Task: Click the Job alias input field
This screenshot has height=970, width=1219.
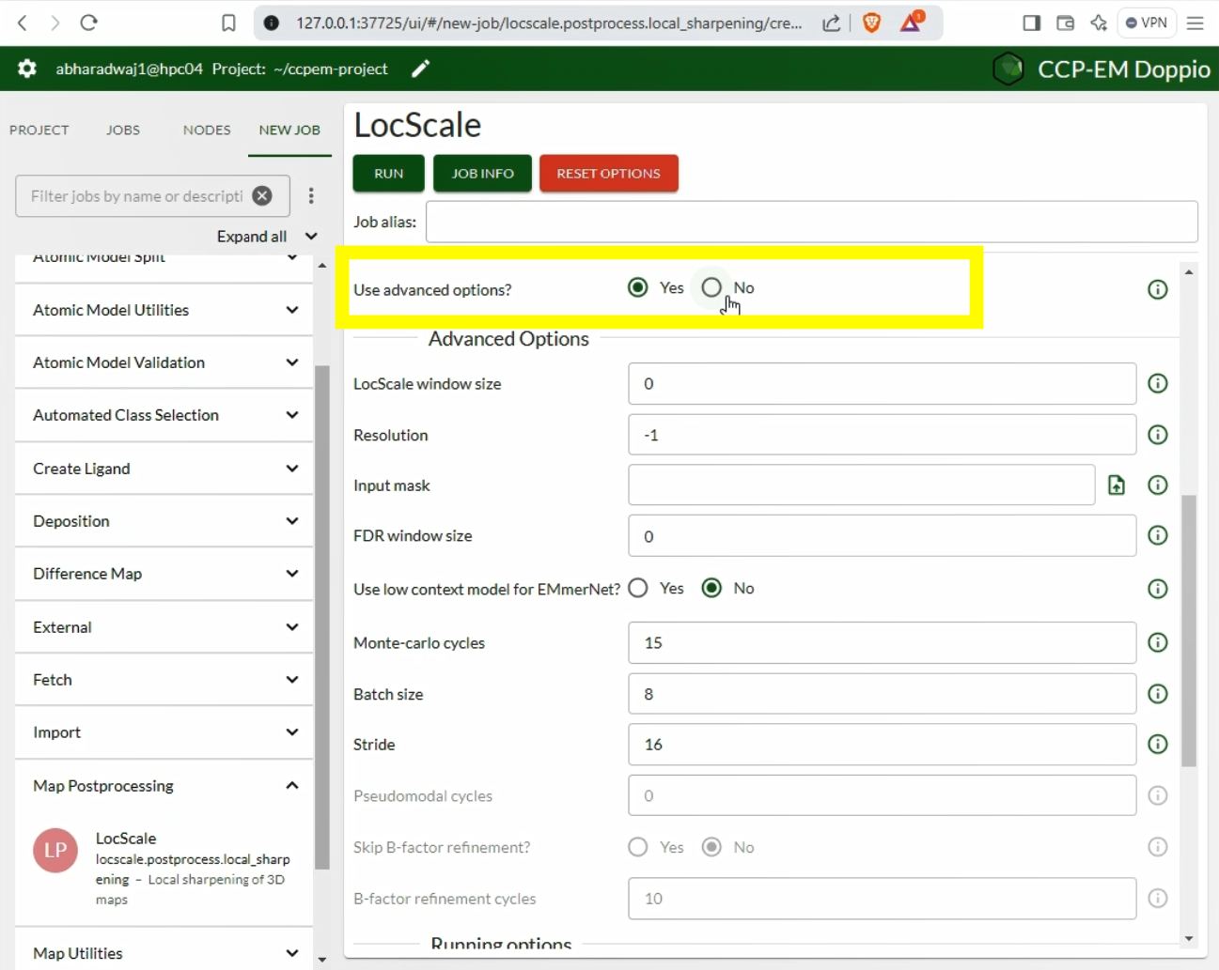Action: tap(812, 222)
